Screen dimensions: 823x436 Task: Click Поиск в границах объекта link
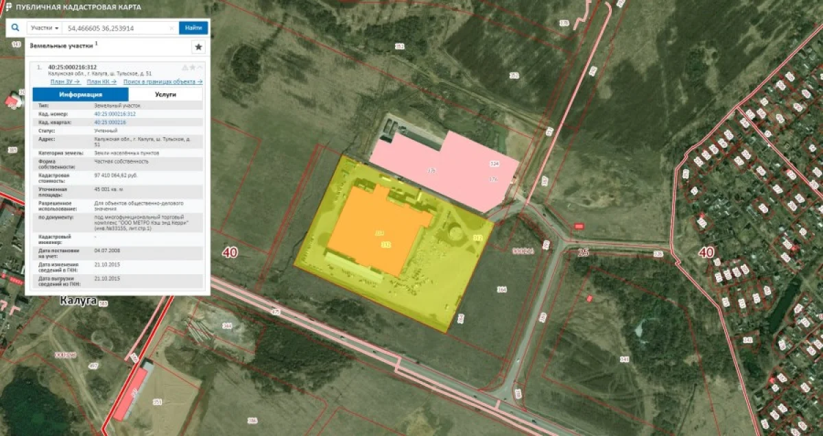point(163,82)
